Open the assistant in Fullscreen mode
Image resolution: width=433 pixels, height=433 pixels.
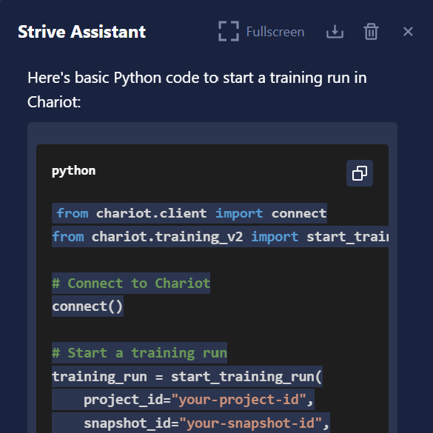pyautogui.click(x=261, y=32)
